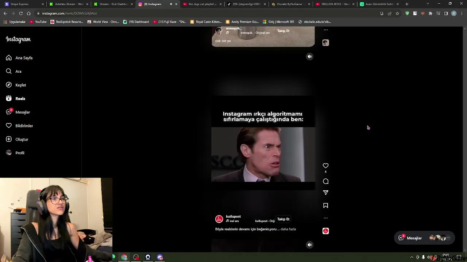
Task: Open Profil page from sidebar
Action: tap(15, 153)
